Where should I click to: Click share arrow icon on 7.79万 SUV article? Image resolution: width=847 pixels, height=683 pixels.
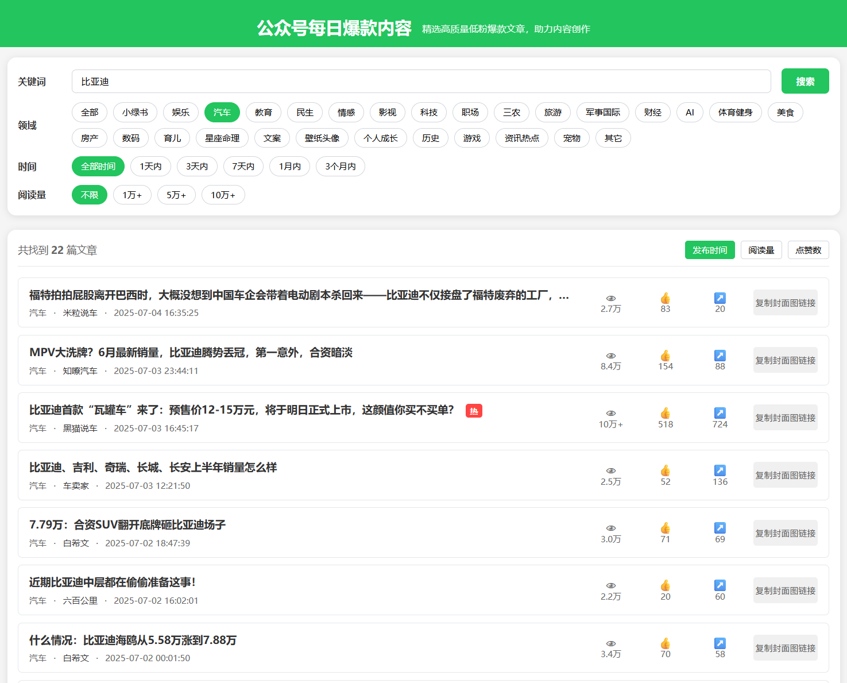pyautogui.click(x=720, y=528)
